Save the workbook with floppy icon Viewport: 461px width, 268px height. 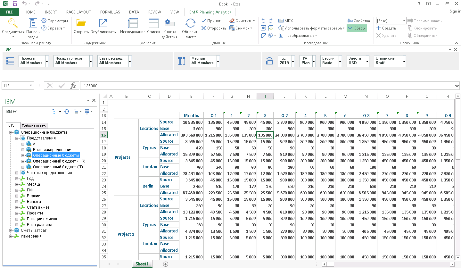(15, 4)
